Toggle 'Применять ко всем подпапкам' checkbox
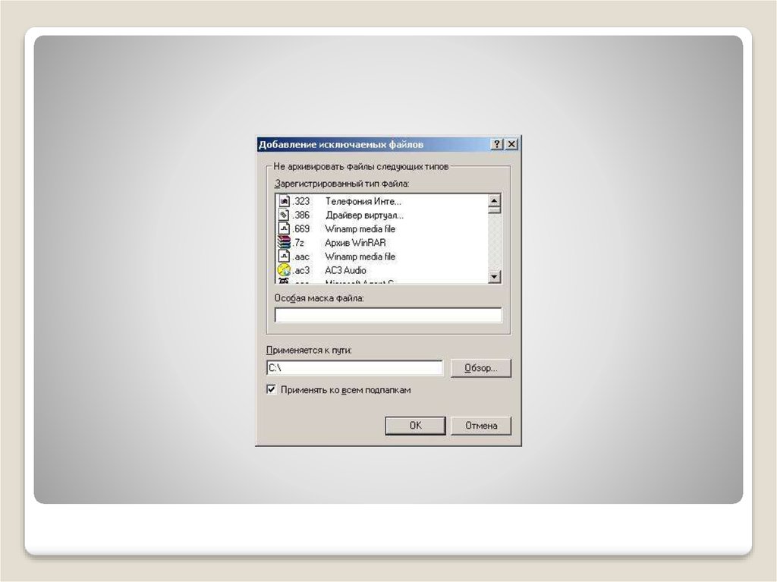This screenshot has width=777, height=582. 271,390
